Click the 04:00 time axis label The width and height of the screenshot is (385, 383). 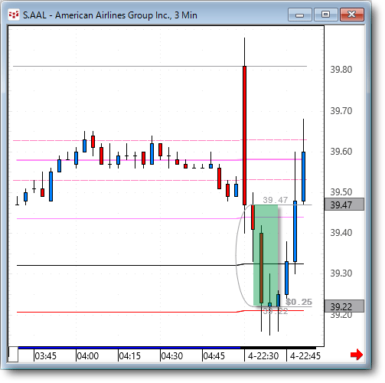tap(88, 356)
